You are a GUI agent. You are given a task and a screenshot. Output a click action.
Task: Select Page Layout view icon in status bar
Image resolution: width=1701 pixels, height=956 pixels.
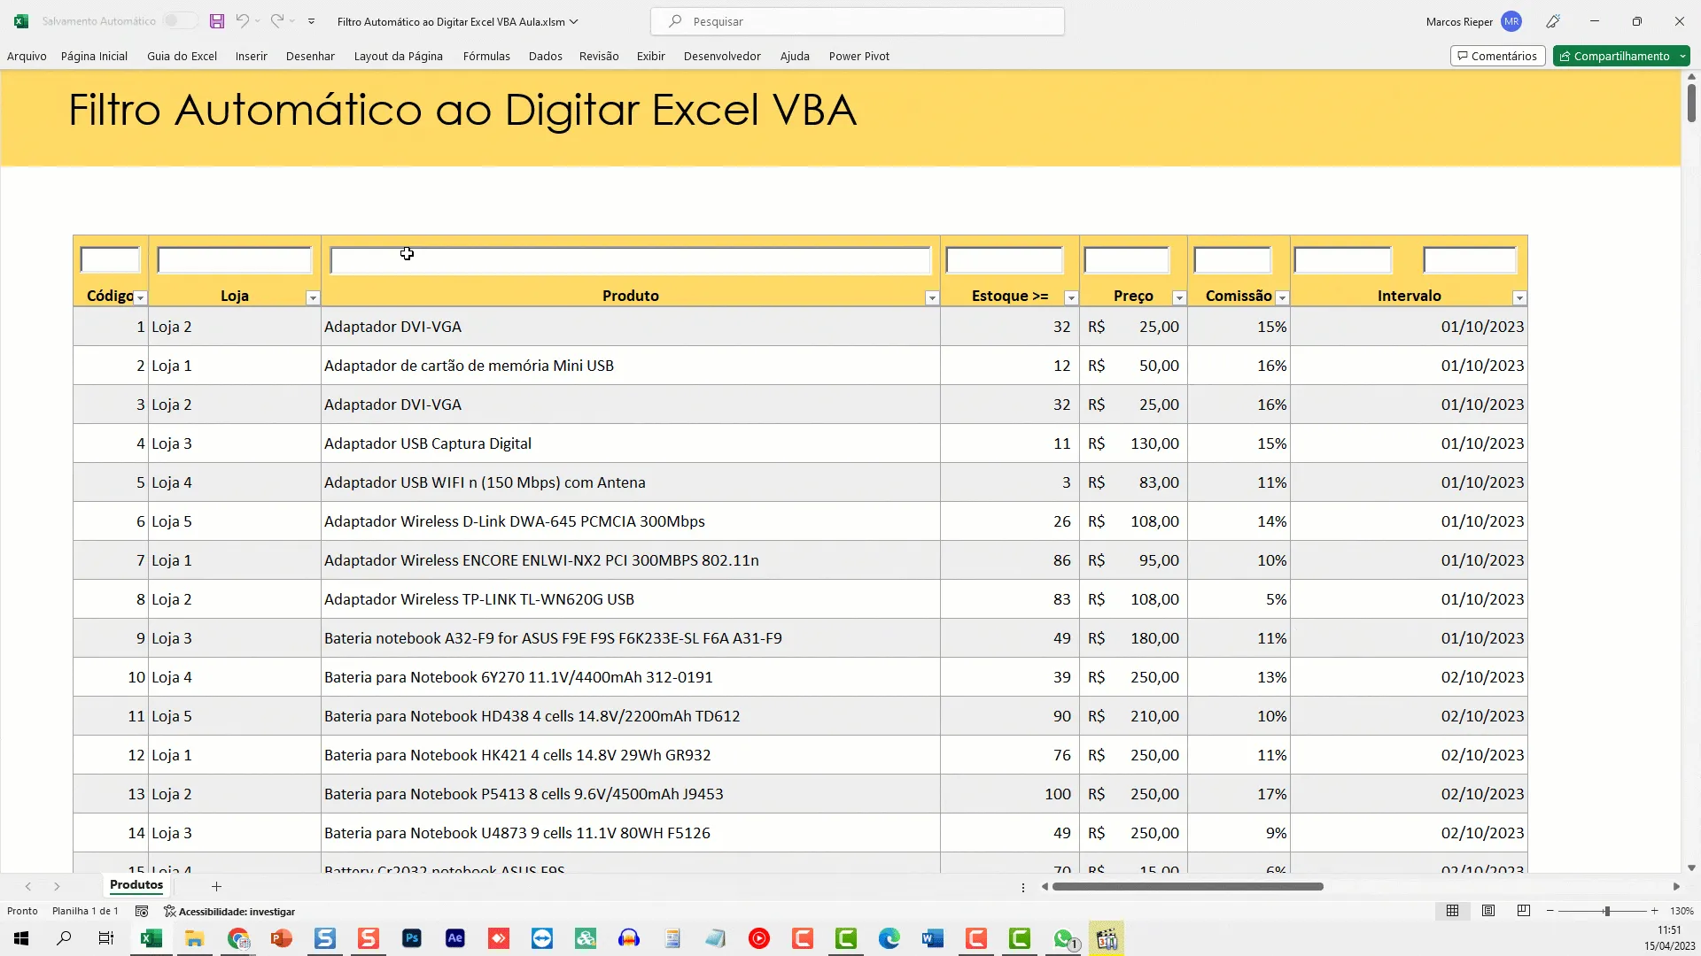pos(1488,911)
